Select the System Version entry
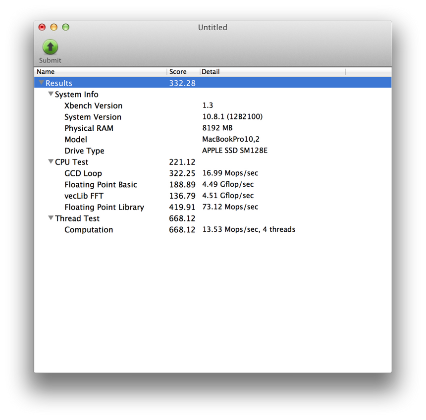426x420 pixels. click(x=93, y=117)
